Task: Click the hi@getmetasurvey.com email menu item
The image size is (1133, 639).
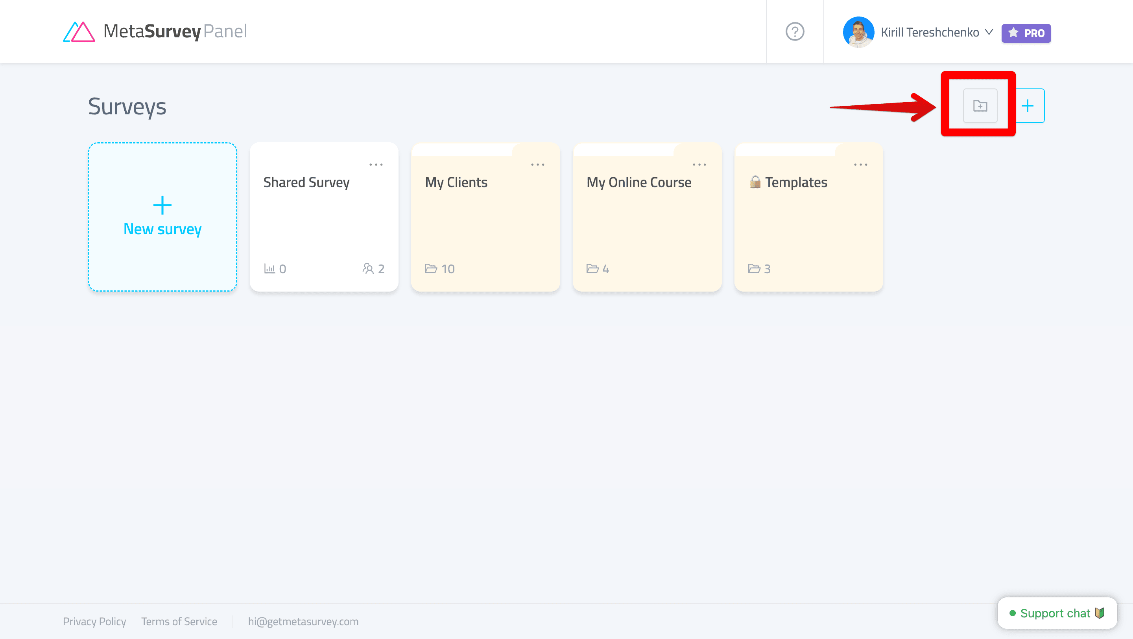Action: point(303,621)
